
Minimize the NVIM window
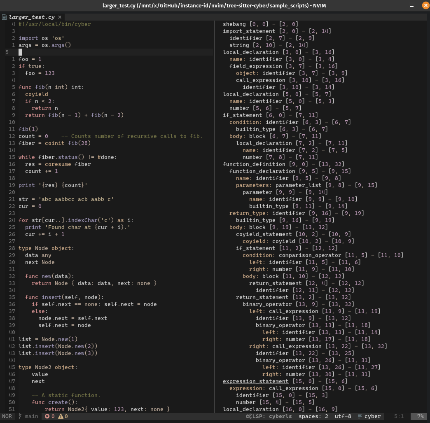tap(411, 5)
